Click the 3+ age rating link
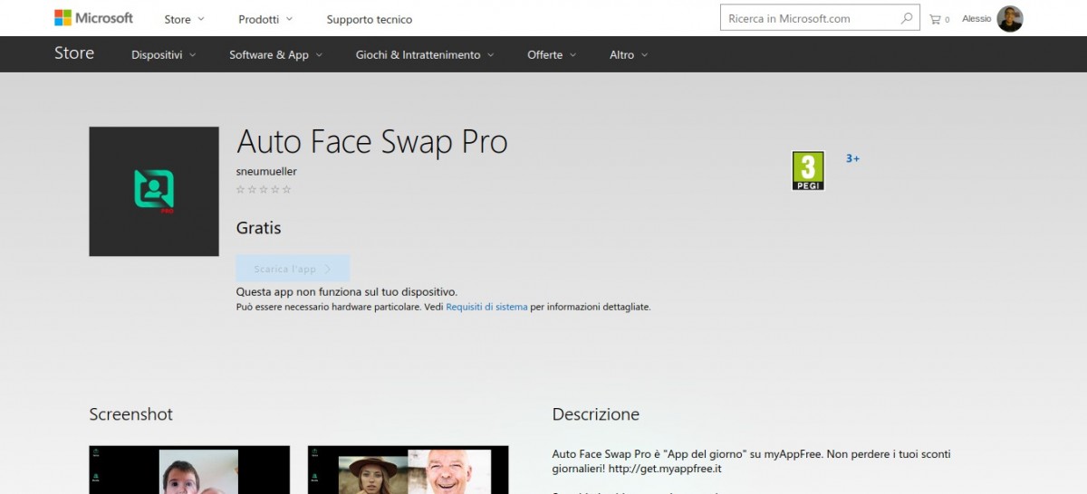Screen dimensions: 1087x494 click(x=852, y=158)
